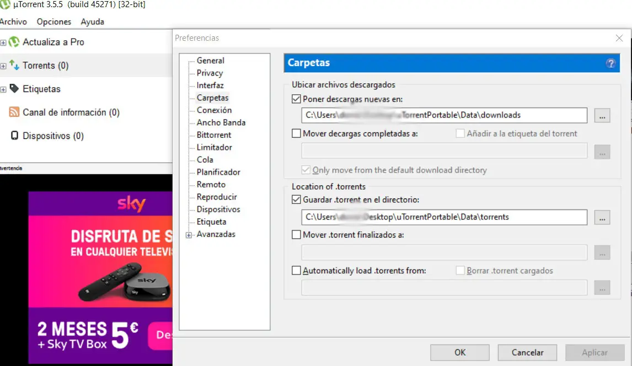
Task: Click the Dispositivos device icon
Action: click(14, 136)
